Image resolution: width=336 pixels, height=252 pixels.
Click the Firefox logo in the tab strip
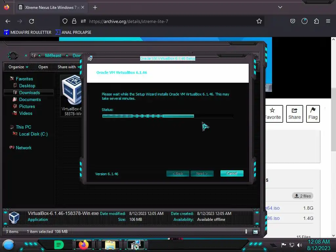(7, 7)
